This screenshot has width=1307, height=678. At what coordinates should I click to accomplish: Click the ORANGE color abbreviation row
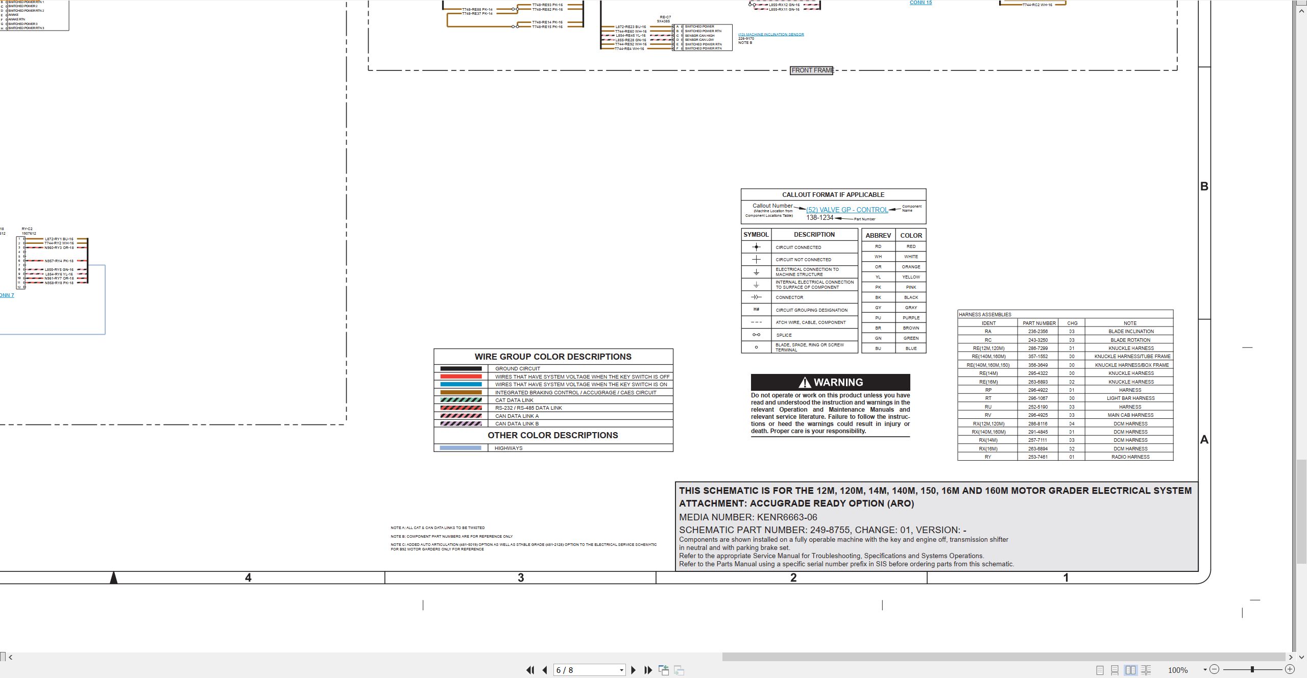click(x=894, y=267)
